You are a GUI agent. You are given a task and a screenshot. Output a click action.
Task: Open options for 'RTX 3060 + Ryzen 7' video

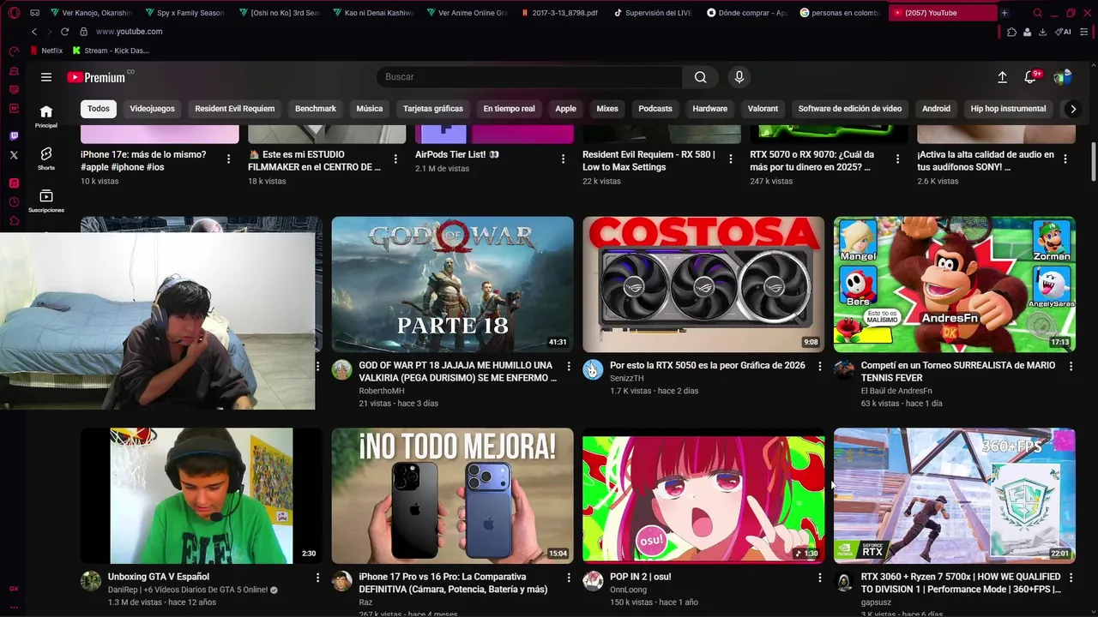pos(1071,578)
